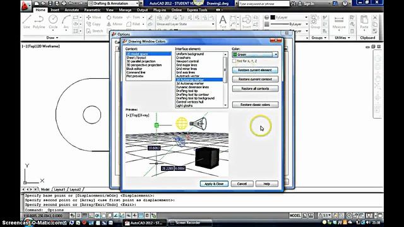The image size is (404, 227).
Task: Toggle Infer Constraints in the status bar
Action: (73, 216)
